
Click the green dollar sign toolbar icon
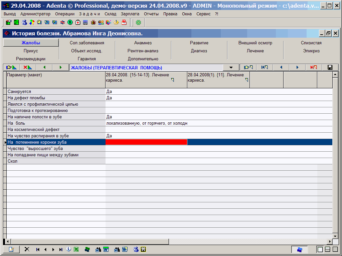point(70,22)
